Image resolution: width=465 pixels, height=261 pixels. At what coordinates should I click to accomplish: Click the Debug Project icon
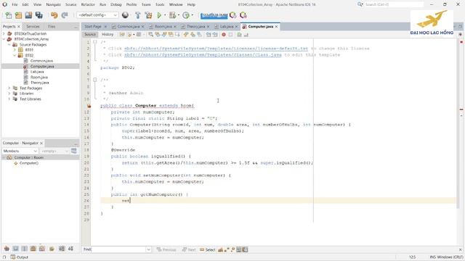click(172, 15)
